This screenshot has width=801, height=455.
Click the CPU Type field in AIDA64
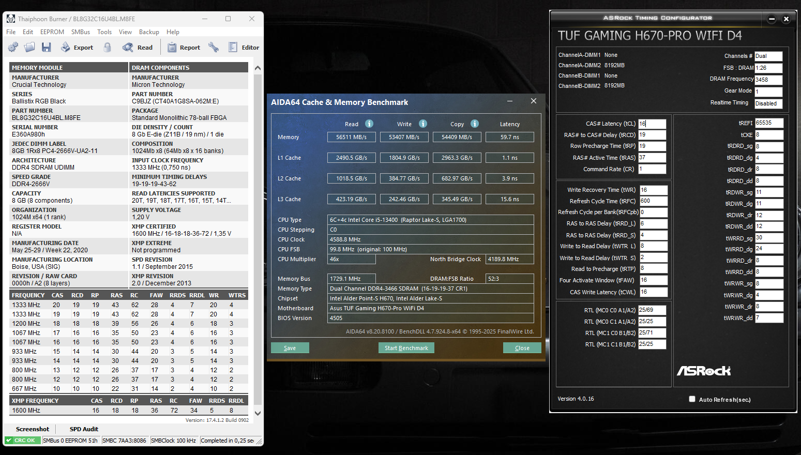point(431,220)
